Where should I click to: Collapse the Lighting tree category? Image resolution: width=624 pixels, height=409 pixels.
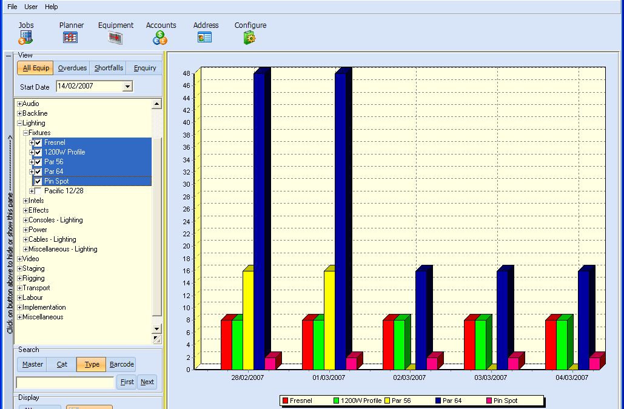19,124
